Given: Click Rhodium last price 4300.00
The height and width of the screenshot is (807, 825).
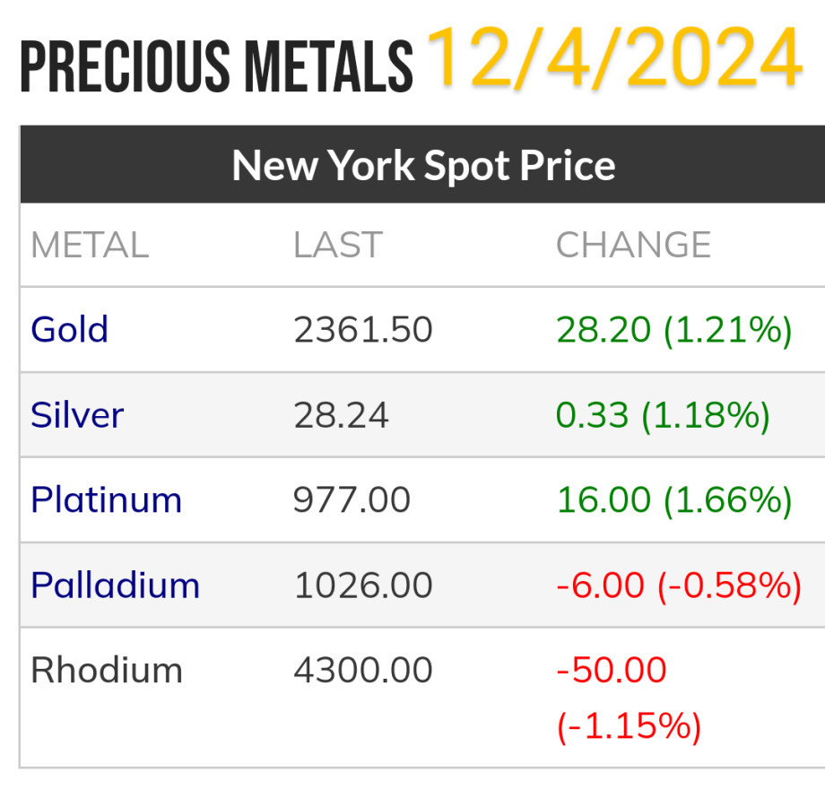Looking at the screenshot, I should 362,671.
